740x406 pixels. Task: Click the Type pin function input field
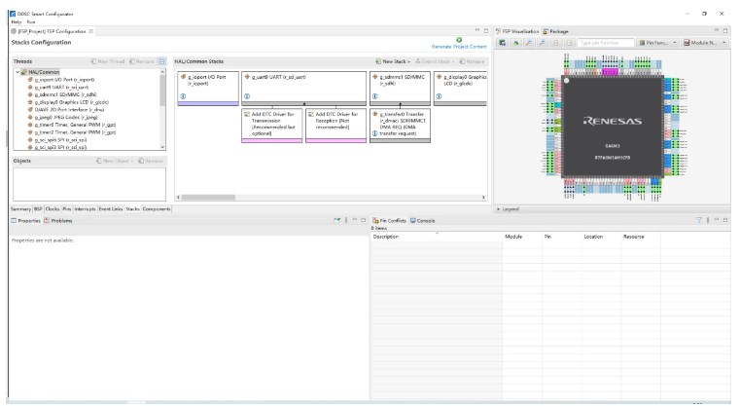click(x=606, y=43)
